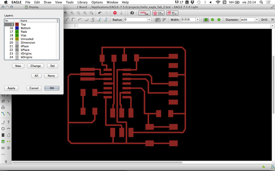Choose the 90 degree wire bend style
This screenshot has width=275, height=171.
click(74, 20)
